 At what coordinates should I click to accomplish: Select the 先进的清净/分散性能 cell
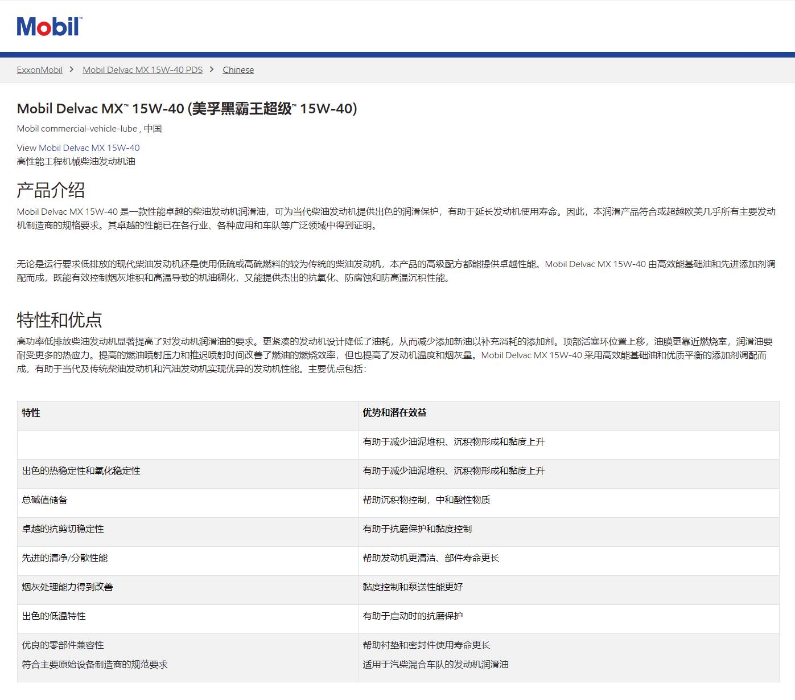tap(188, 561)
